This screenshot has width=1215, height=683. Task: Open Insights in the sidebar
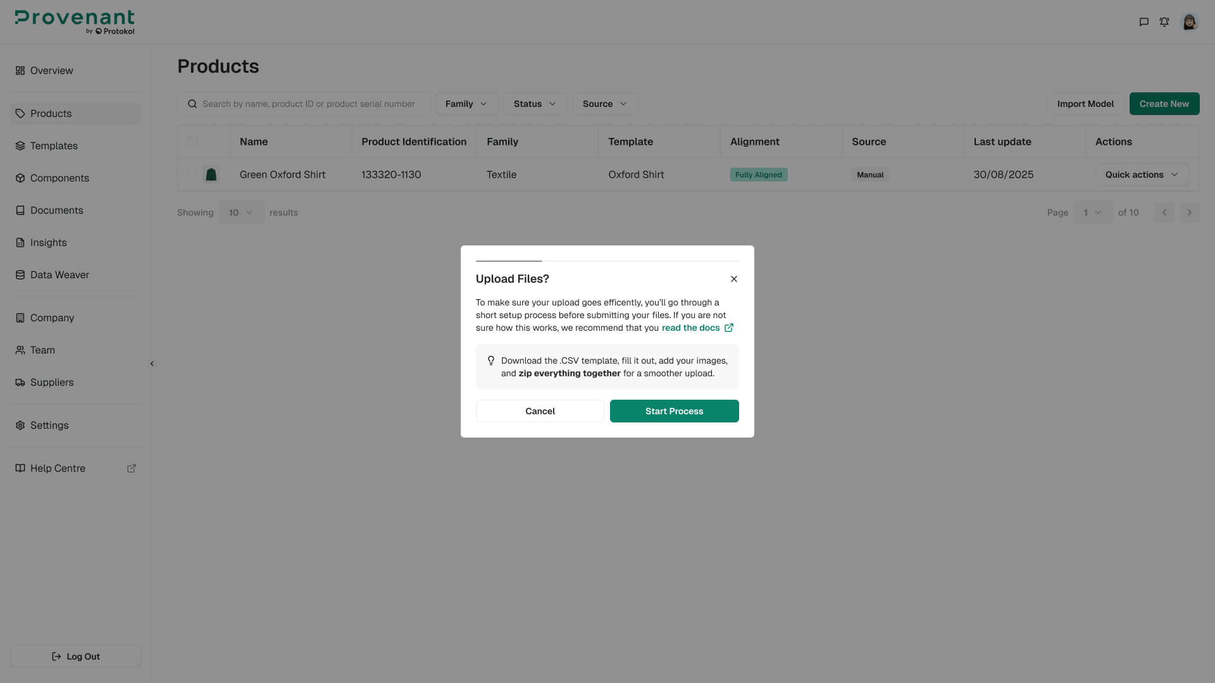[76, 243]
